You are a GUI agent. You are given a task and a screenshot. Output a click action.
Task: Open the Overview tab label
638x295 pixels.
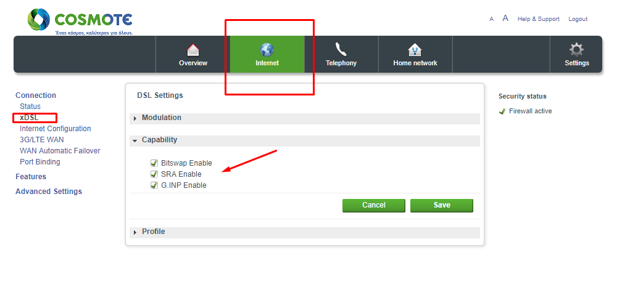[x=193, y=63]
